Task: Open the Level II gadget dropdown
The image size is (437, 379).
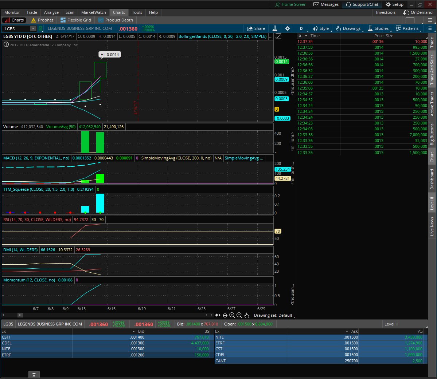Action: [405, 324]
